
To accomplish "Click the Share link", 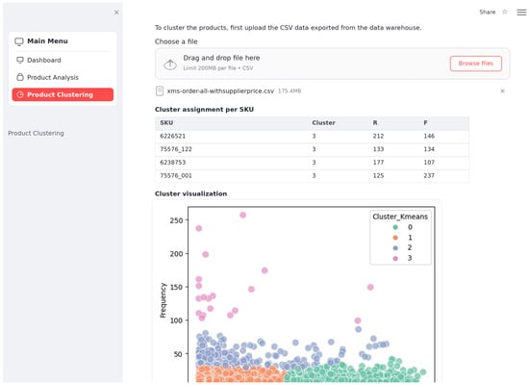I will pyautogui.click(x=488, y=12).
